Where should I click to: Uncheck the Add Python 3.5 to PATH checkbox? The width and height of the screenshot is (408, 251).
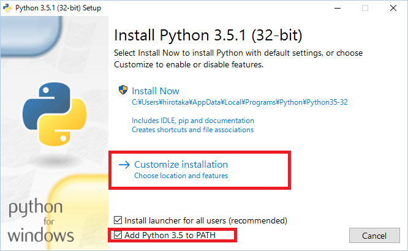pos(118,235)
